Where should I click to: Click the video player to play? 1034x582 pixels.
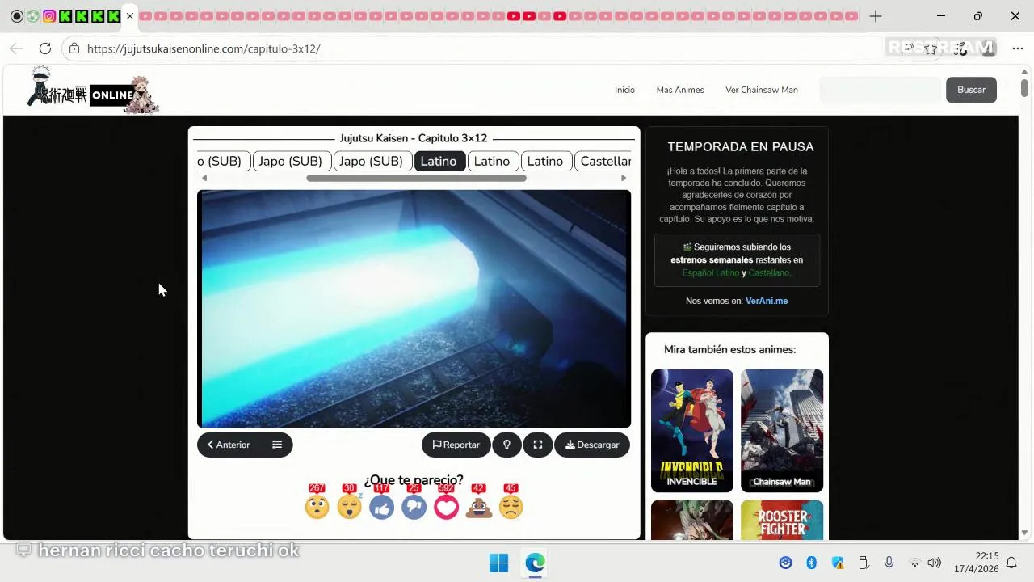pyautogui.click(x=414, y=308)
